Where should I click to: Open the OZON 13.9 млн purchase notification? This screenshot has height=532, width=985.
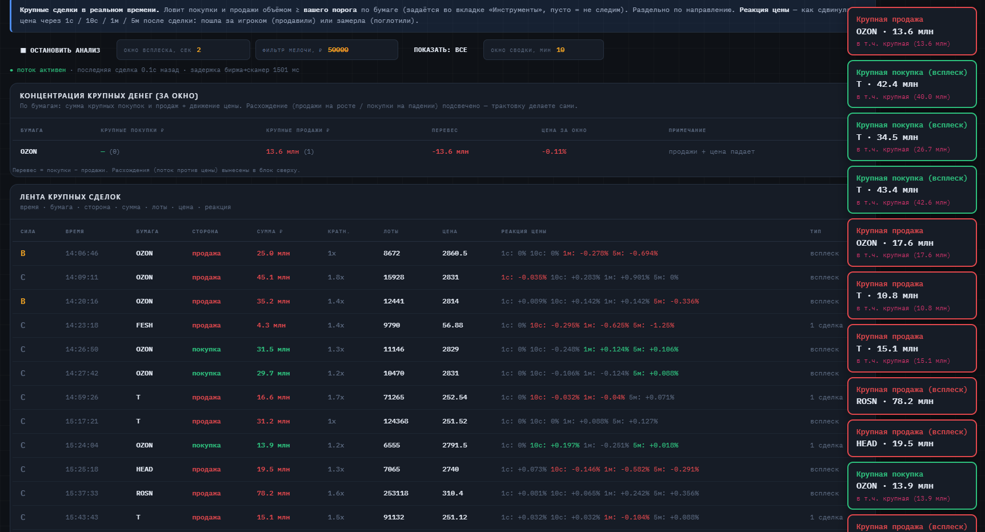tap(912, 486)
